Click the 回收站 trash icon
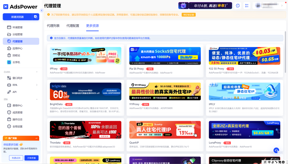Image resolution: width=288 pixels, height=164 pixels. click(9, 55)
